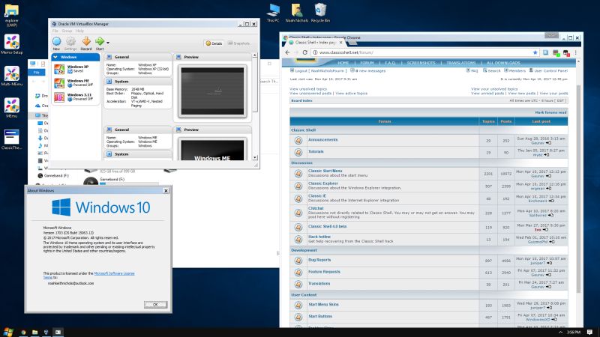Open the Announcements forum
600x337 pixels.
(x=322, y=140)
